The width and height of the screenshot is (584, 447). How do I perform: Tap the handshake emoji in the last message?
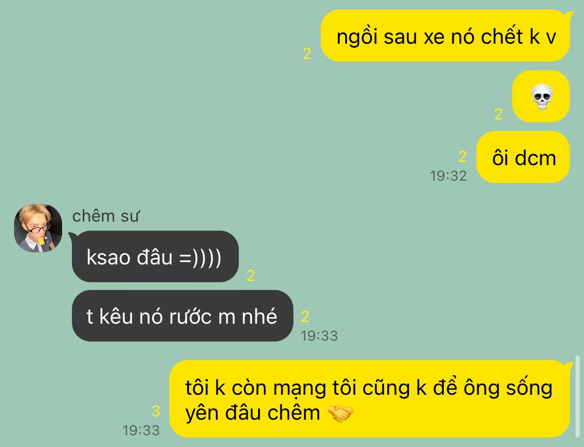click(x=340, y=413)
